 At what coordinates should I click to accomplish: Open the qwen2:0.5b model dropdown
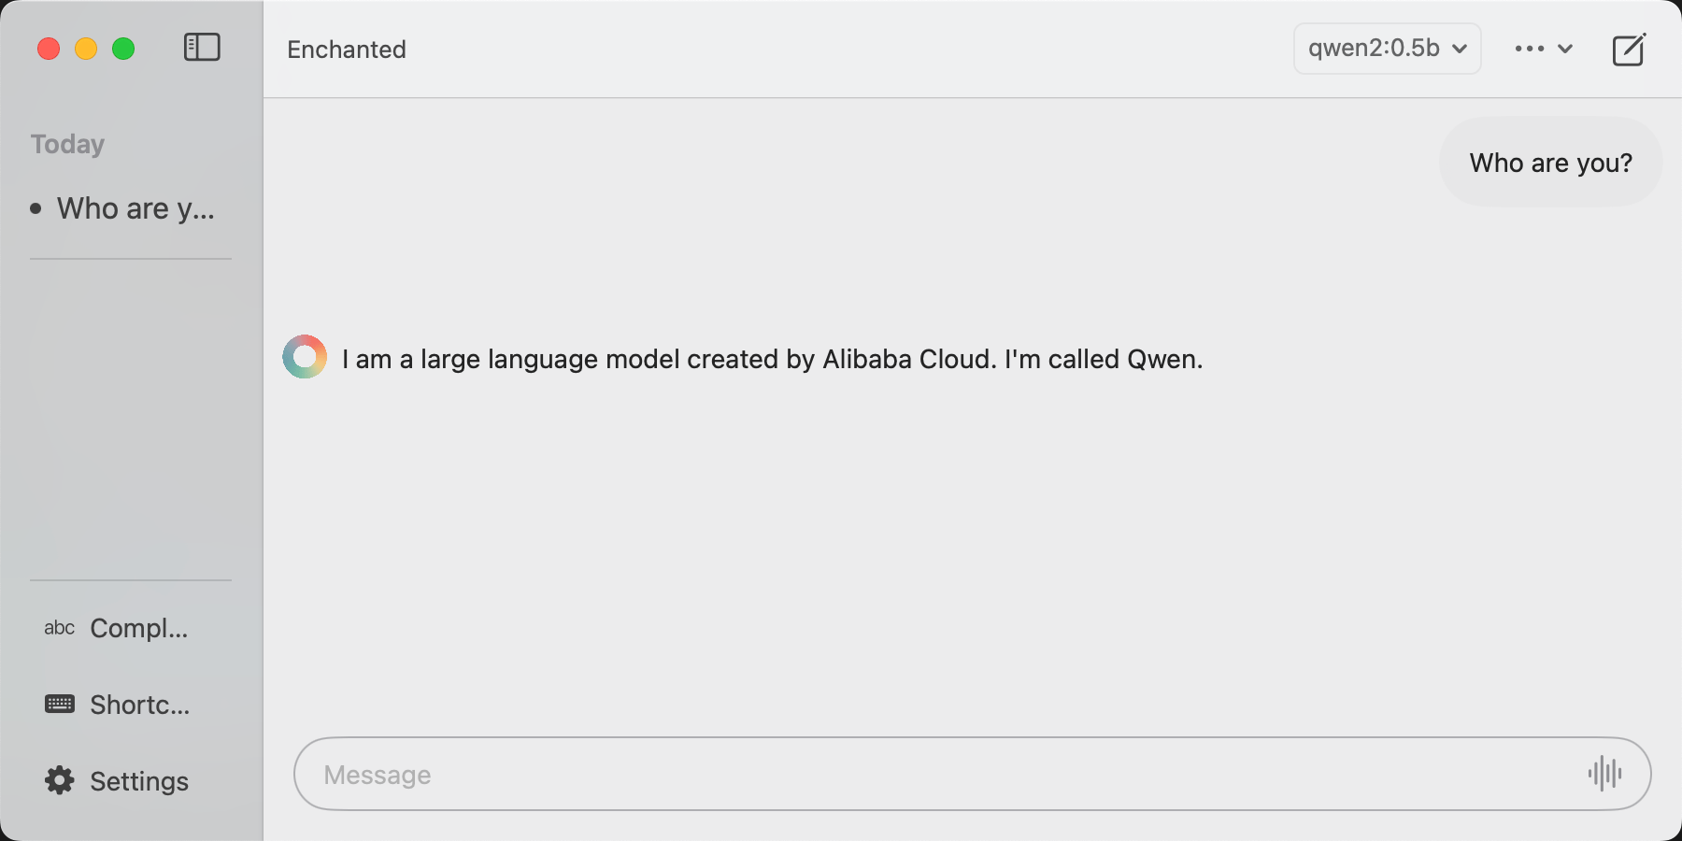point(1387,49)
